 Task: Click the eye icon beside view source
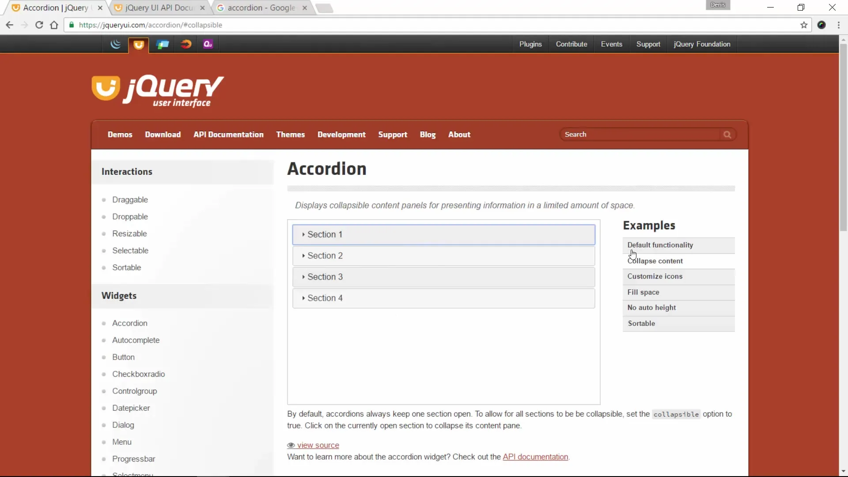[291, 445]
